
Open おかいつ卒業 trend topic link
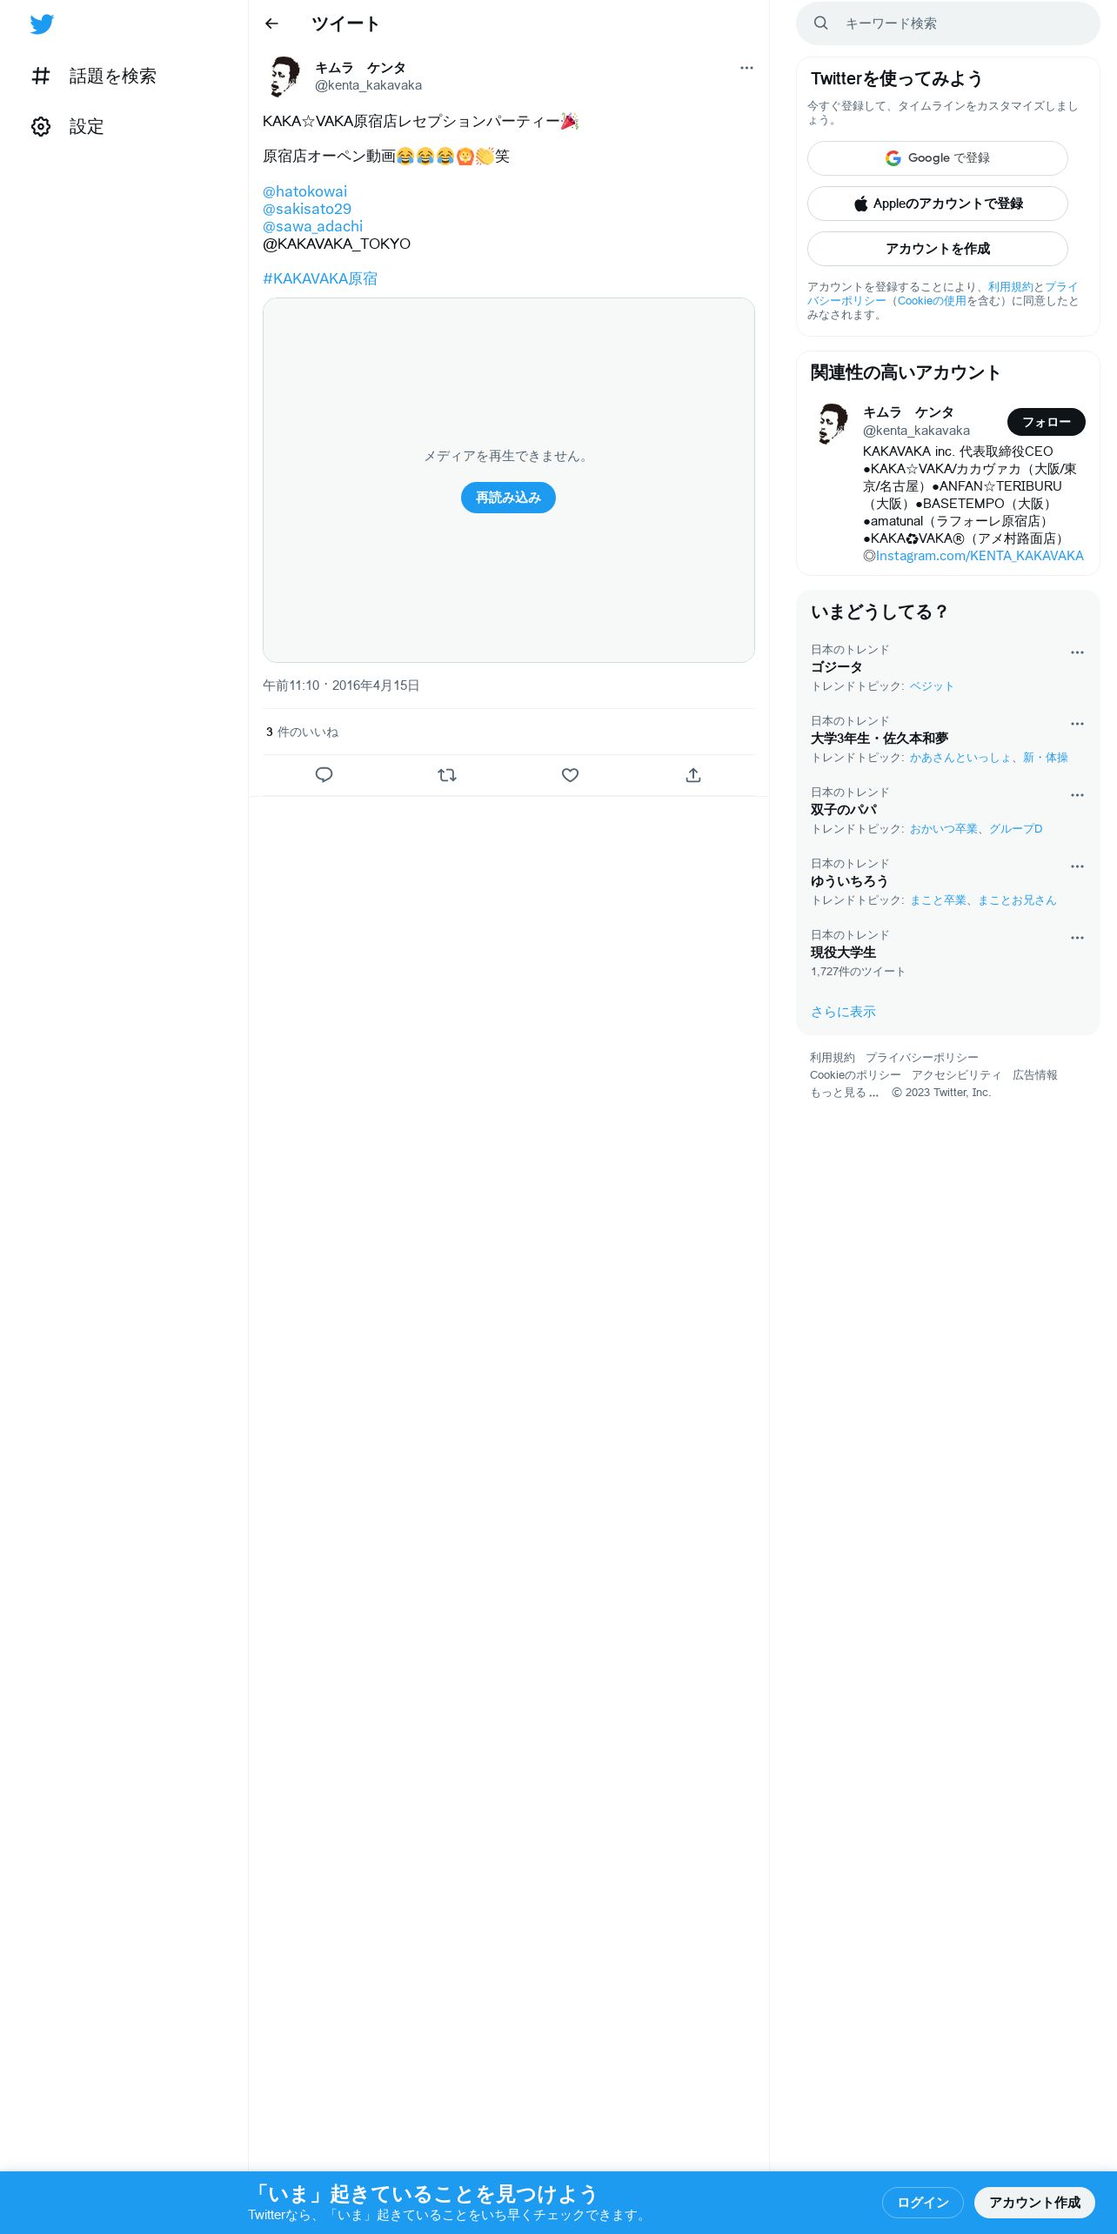point(944,829)
